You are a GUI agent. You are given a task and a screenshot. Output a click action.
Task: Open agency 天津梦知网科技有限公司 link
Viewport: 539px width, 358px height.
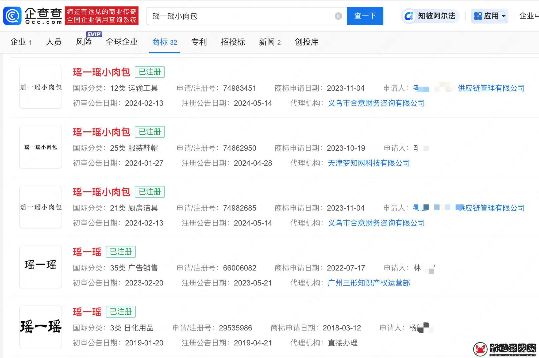(x=369, y=163)
